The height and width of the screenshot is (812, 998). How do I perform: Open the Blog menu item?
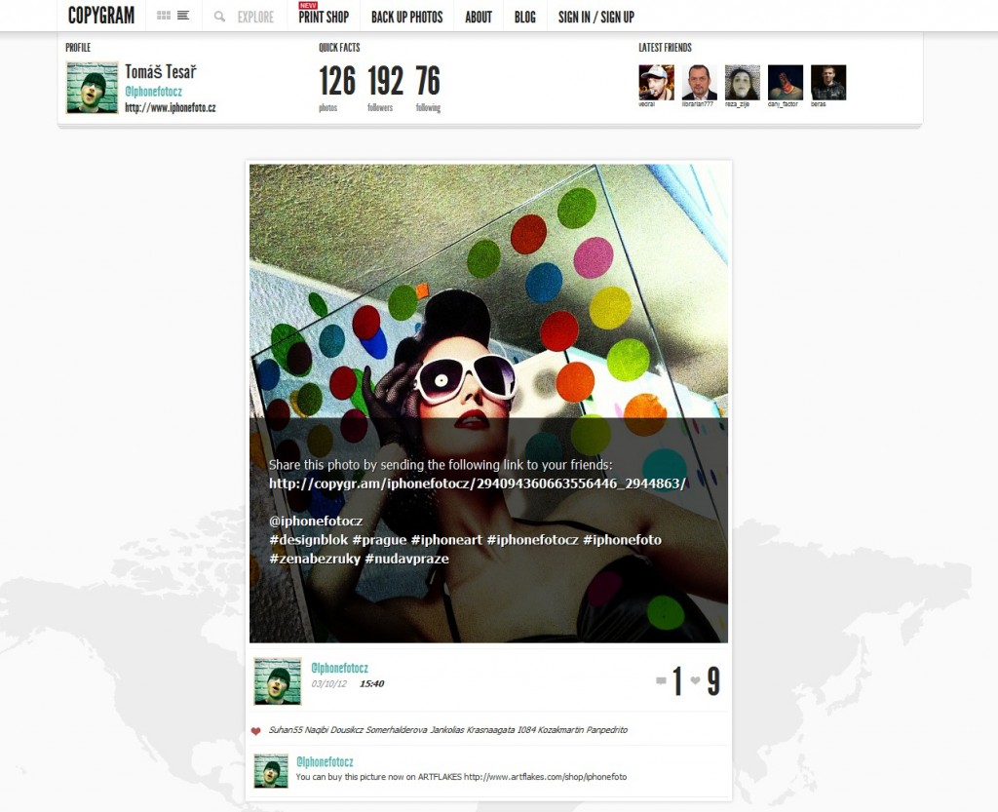pos(525,18)
